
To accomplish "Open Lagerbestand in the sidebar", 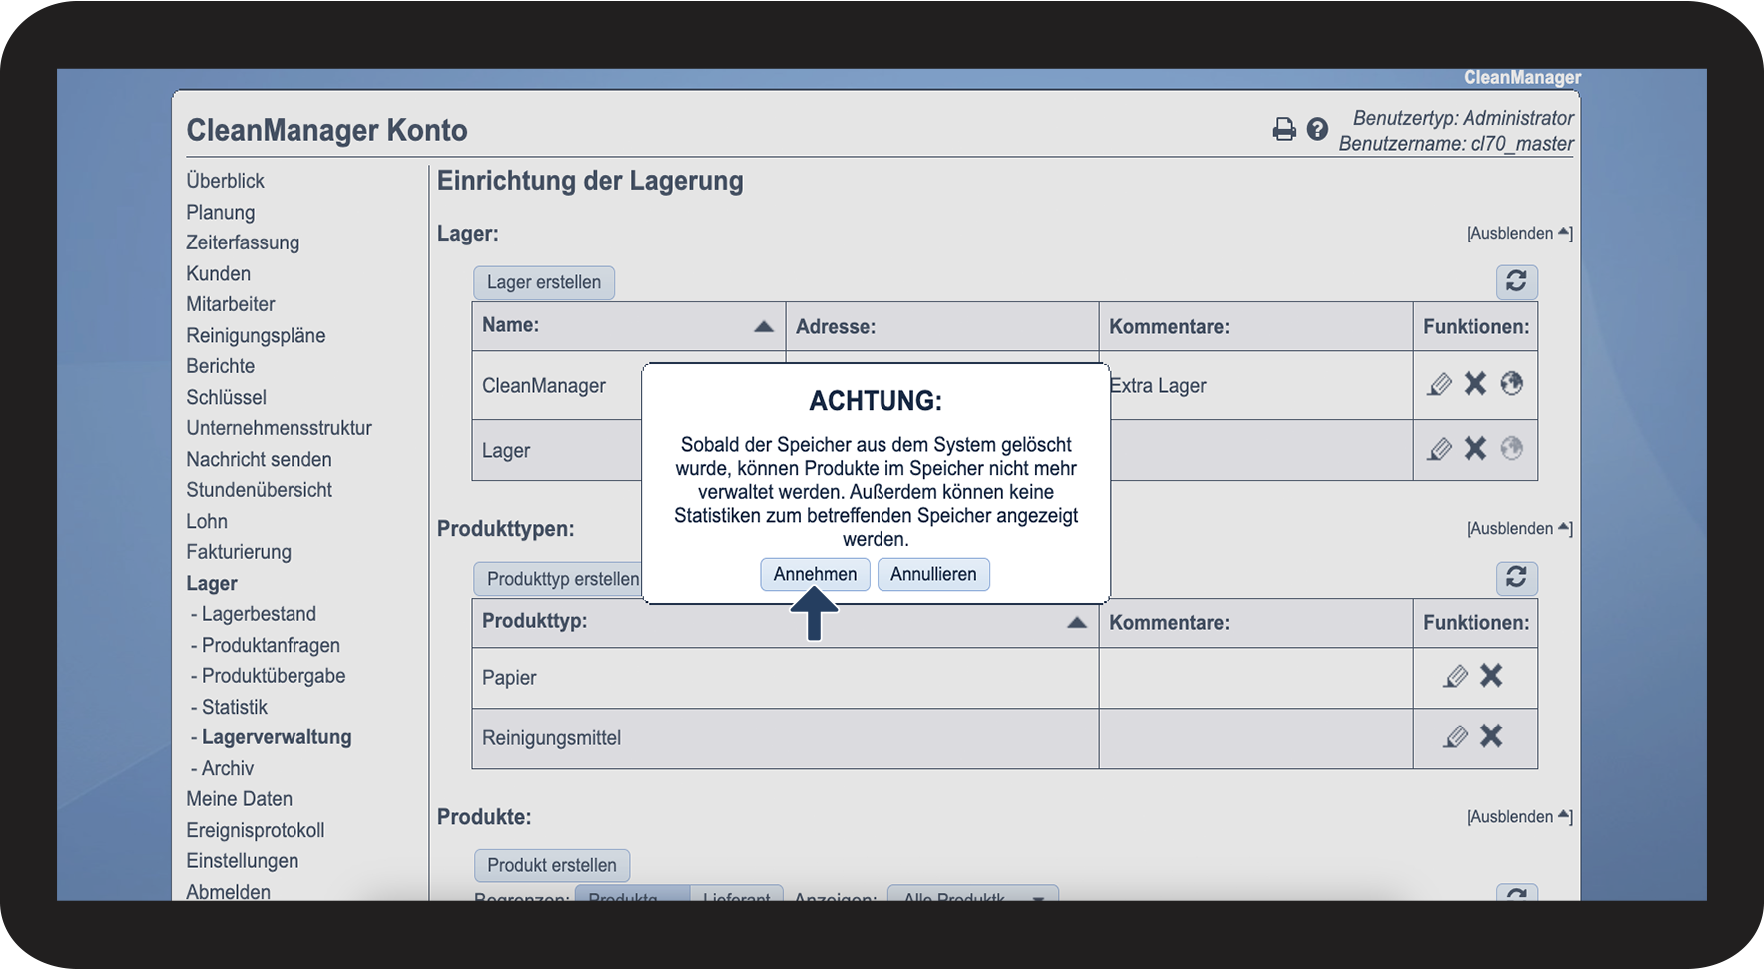I will click(x=259, y=614).
